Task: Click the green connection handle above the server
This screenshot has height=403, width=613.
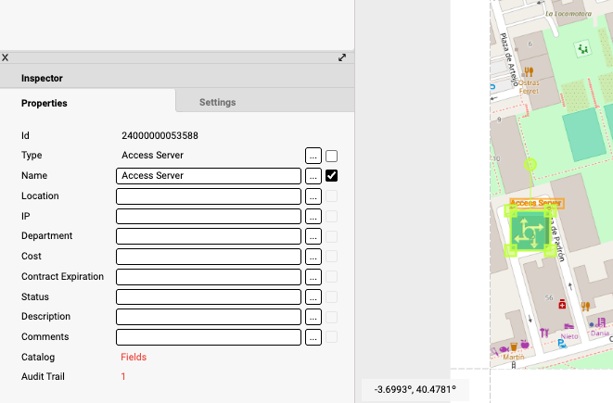Action: pos(530,165)
